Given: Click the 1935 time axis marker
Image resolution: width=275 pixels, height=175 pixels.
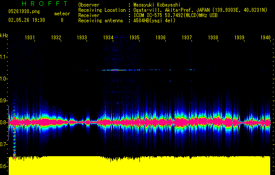Looking at the screenshot, I should (x=134, y=37).
